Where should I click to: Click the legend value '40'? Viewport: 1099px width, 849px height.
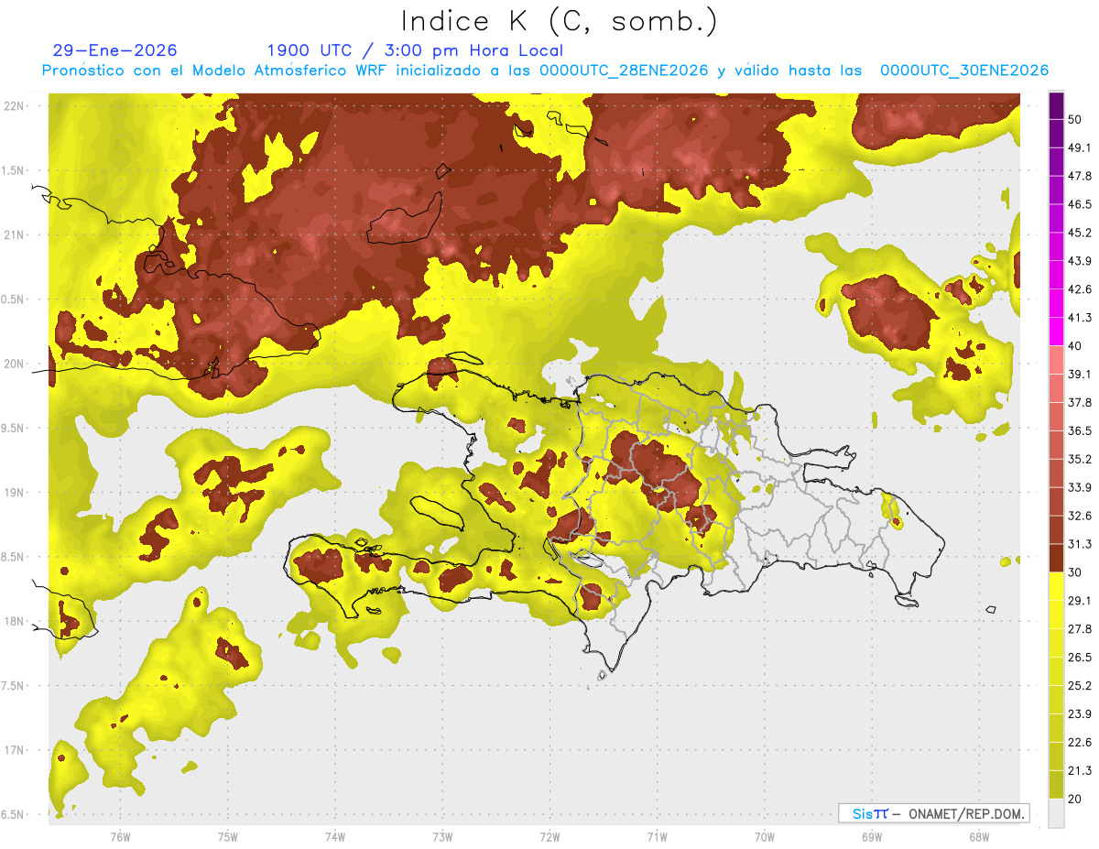[1075, 346]
